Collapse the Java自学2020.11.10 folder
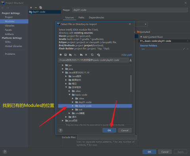The height and width of the screenshot is (156, 190). [x=63, y=72]
